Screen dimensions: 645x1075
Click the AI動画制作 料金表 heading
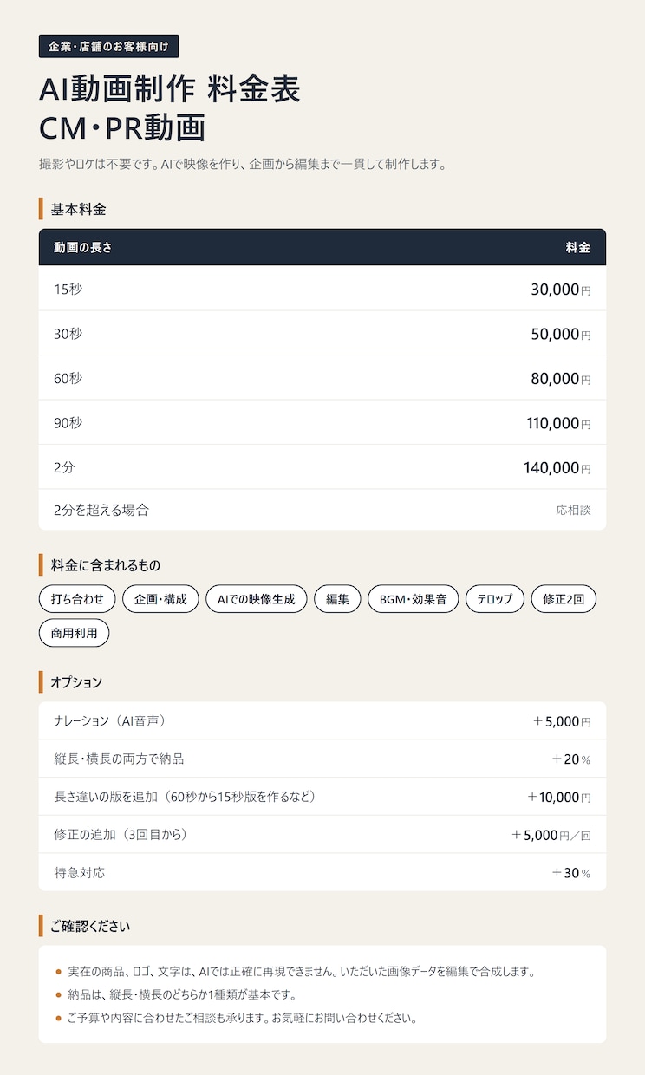click(170, 89)
